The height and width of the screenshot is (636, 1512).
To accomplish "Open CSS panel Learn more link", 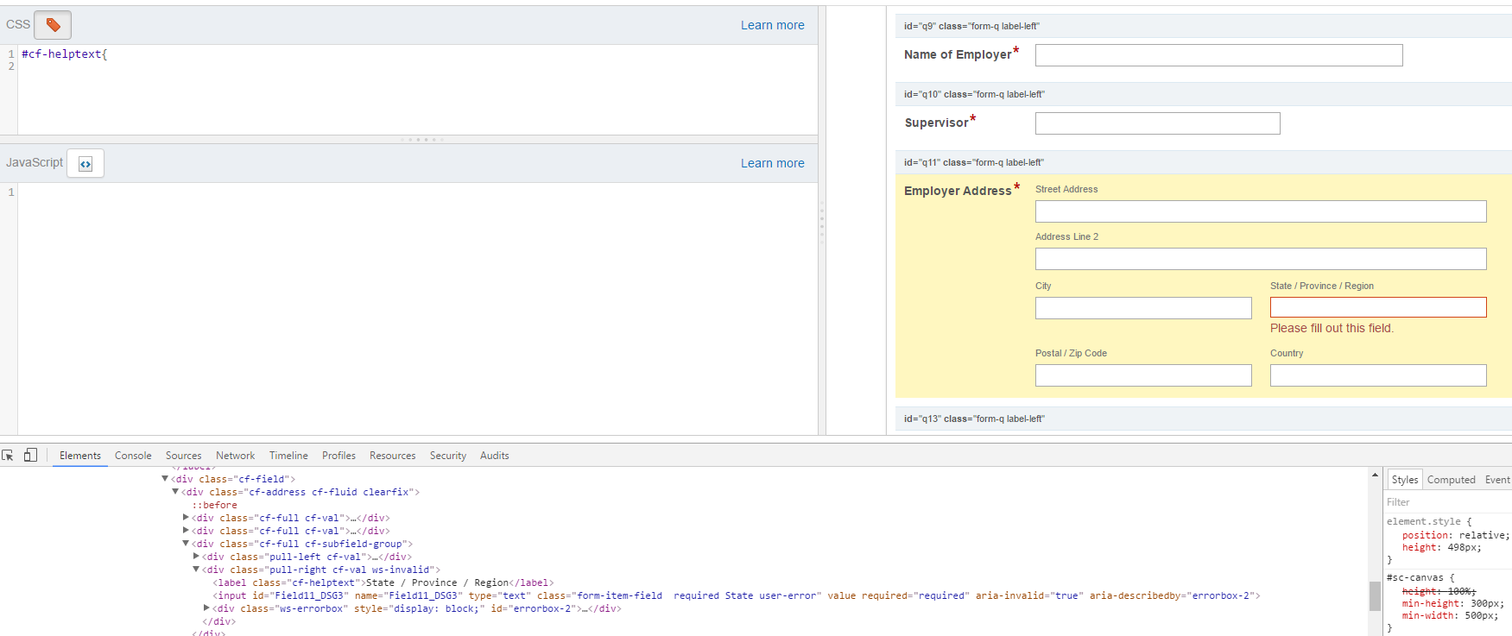I will [x=772, y=25].
